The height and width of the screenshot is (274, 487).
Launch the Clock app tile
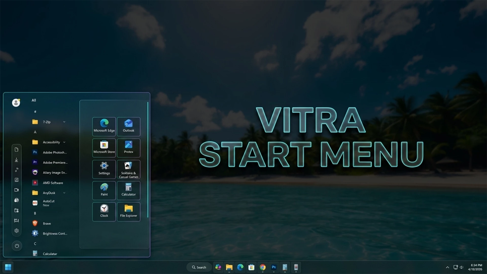tap(104, 212)
